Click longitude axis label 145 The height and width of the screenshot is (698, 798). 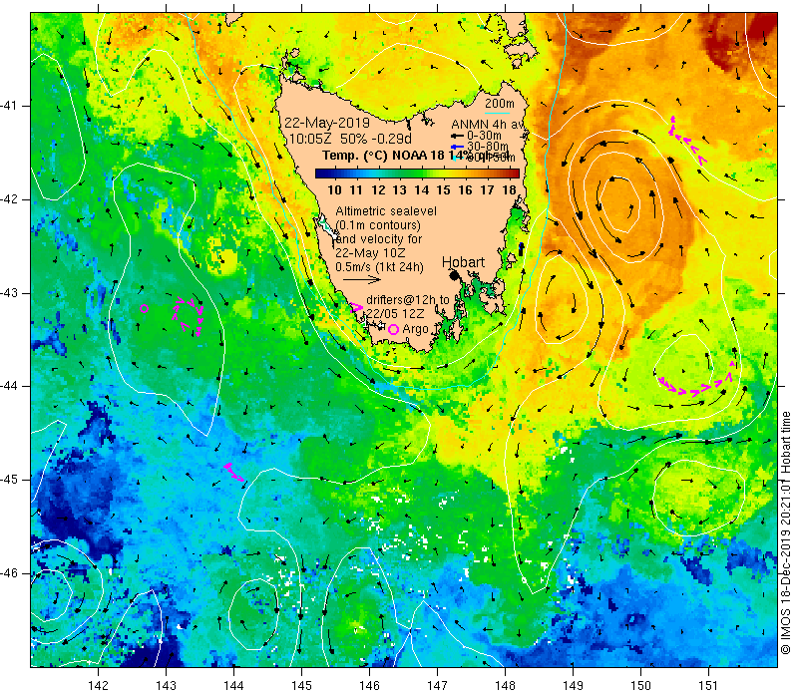(302, 685)
